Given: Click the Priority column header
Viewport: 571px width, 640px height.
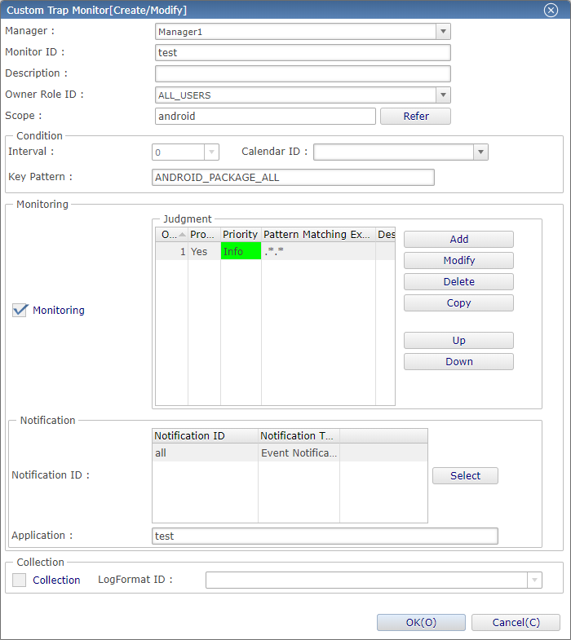Looking at the screenshot, I should [x=241, y=235].
